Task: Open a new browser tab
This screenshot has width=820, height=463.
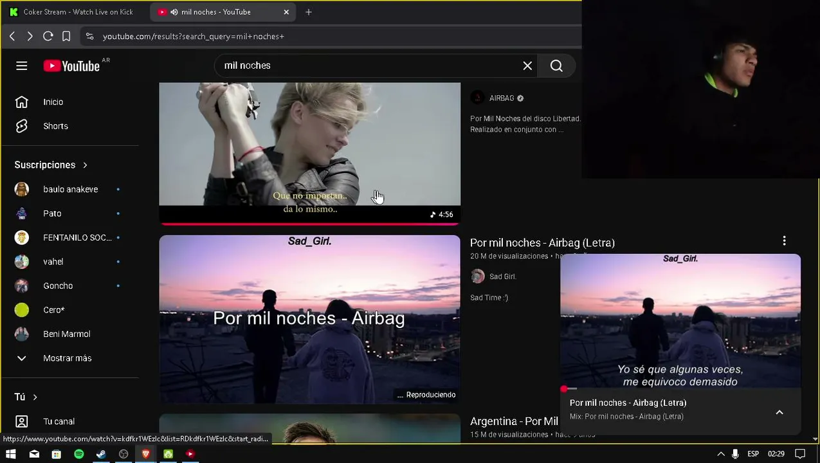Action: tap(309, 12)
